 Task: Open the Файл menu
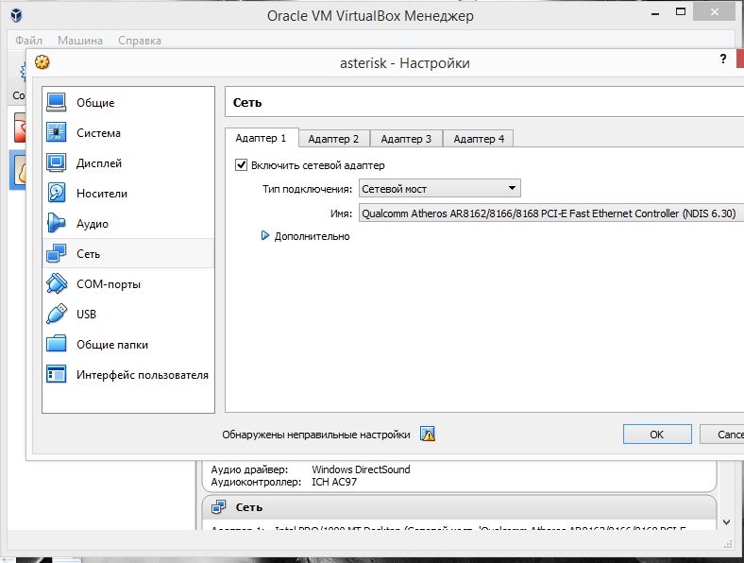[x=28, y=41]
